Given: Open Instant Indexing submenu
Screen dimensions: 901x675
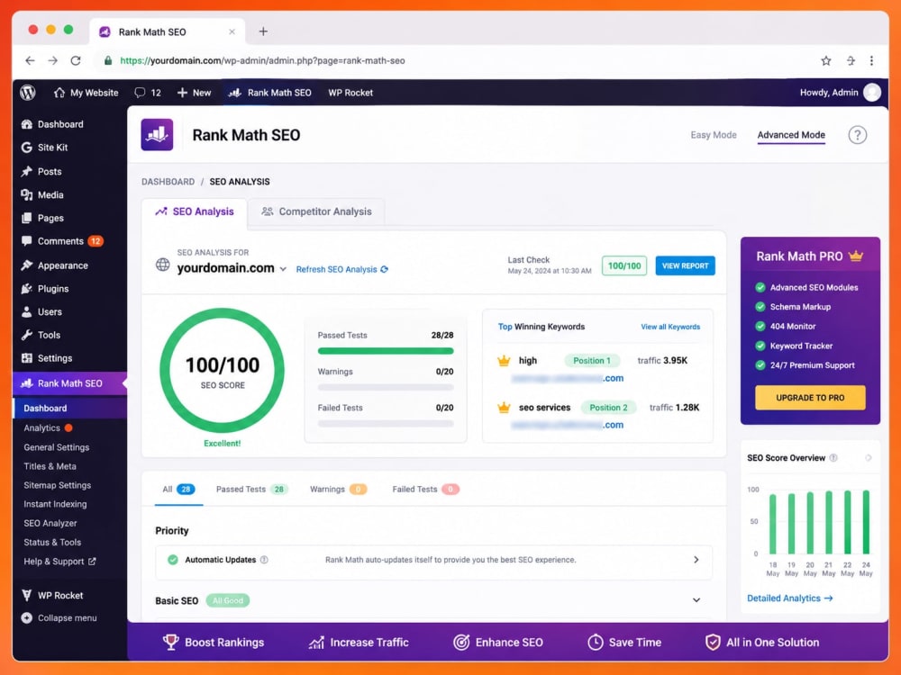Looking at the screenshot, I should 55,504.
